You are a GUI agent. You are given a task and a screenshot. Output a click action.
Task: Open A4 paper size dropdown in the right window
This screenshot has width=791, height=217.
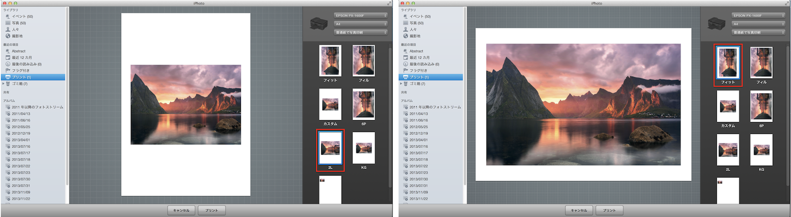(x=758, y=24)
